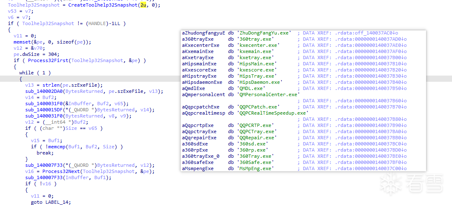Screen dimensions: 452x205
Task: Click the line v15 = Buf1;
Action: 47,141
